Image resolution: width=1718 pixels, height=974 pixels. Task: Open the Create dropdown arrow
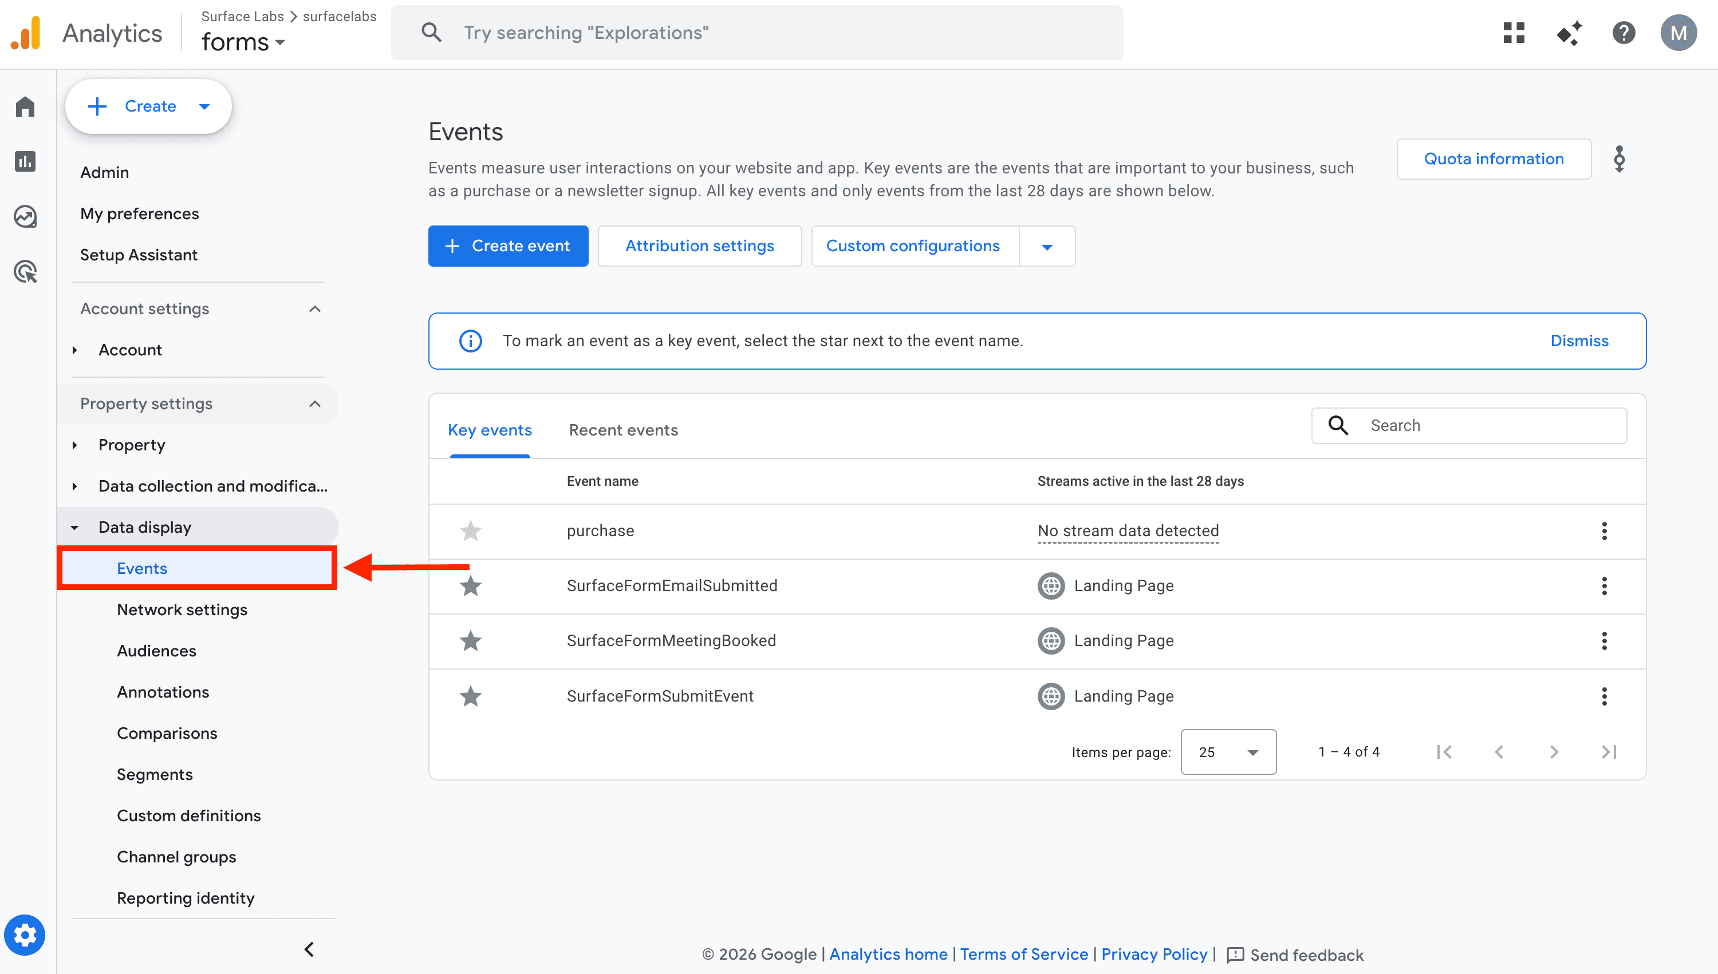[205, 106]
